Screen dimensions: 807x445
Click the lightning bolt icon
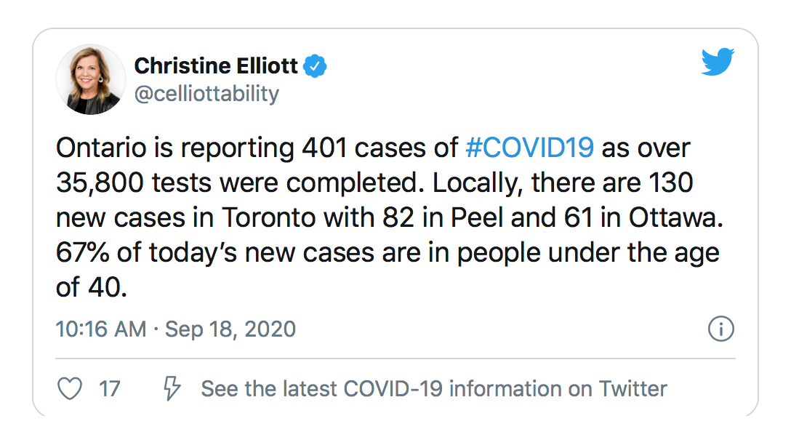click(x=172, y=388)
